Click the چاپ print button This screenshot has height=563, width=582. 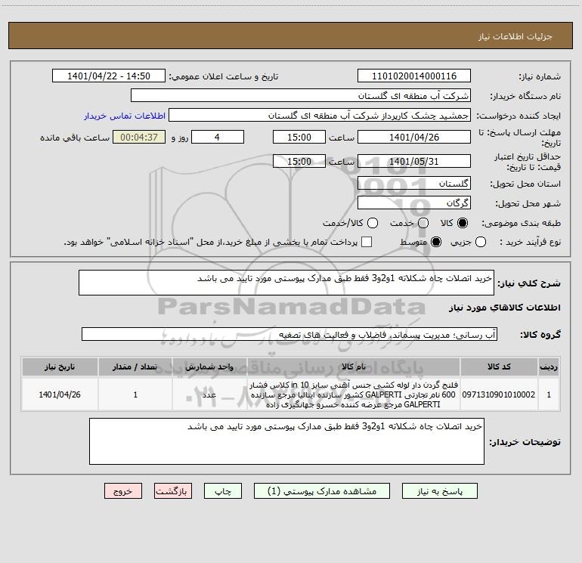[x=223, y=491]
